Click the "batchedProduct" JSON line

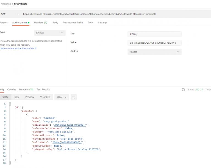tap(48, 135)
